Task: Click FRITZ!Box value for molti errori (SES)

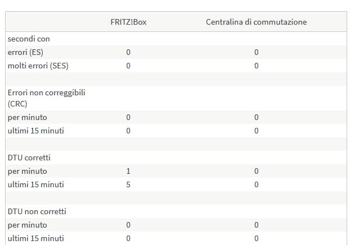Action: tap(128, 66)
